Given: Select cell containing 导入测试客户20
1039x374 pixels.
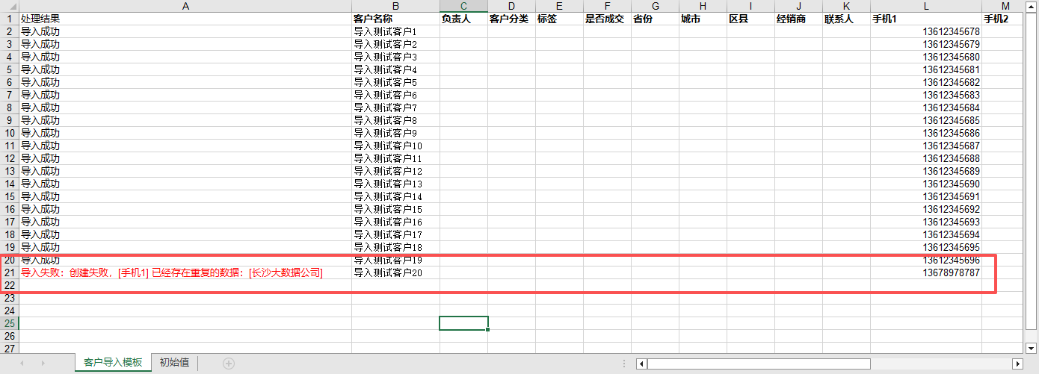Looking at the screenshot, I should [395, 273].
